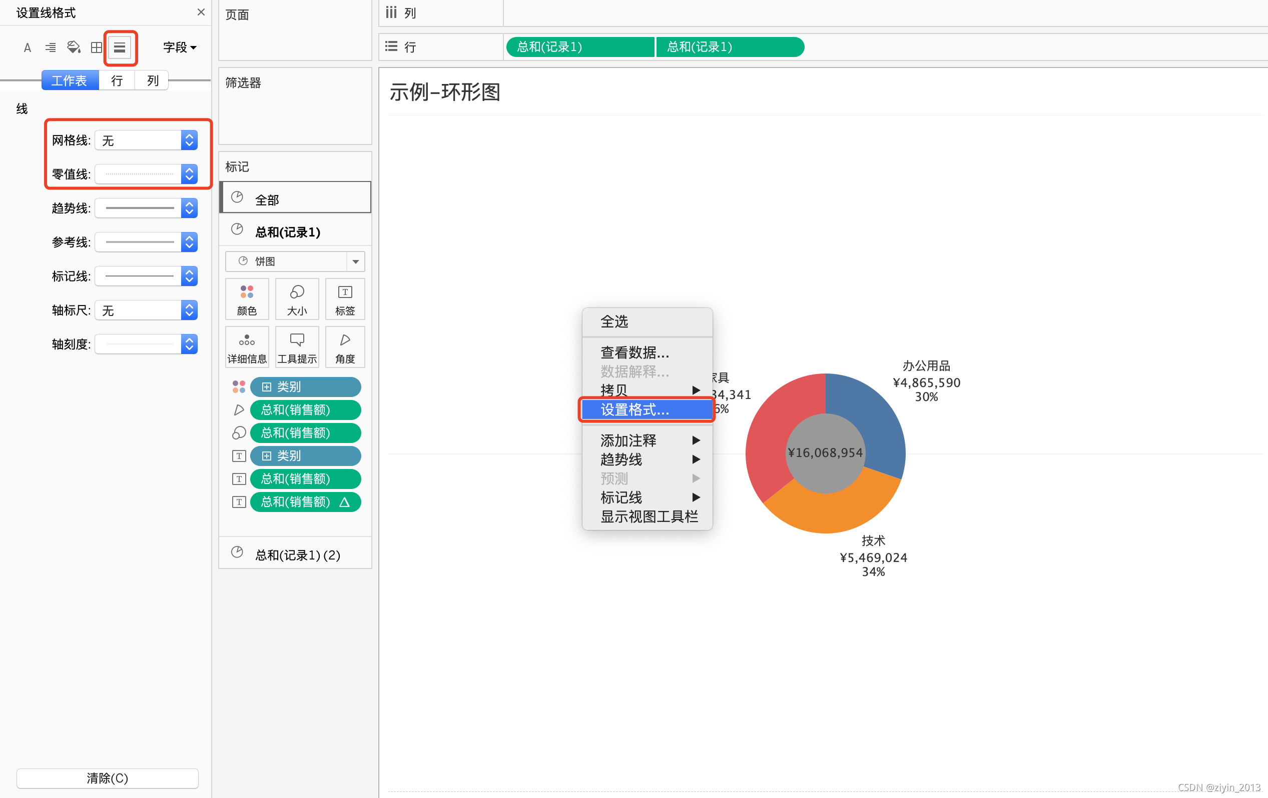
Task: Open the 字段 dropdown menu
Action: point(180,48)
